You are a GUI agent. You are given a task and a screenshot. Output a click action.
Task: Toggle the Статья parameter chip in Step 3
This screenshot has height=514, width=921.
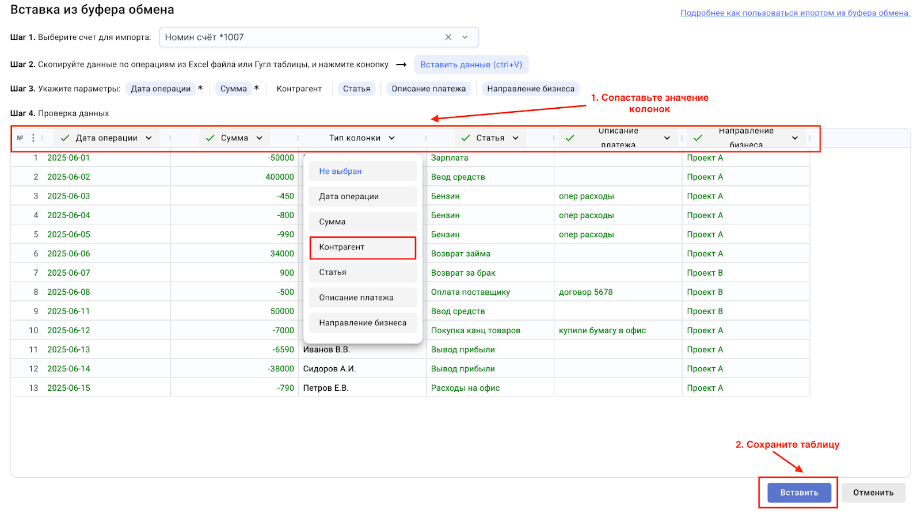pyautogui.click(x=356, y=89)
